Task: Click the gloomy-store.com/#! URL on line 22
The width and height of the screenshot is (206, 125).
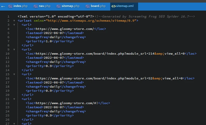Action: [67, 103]
